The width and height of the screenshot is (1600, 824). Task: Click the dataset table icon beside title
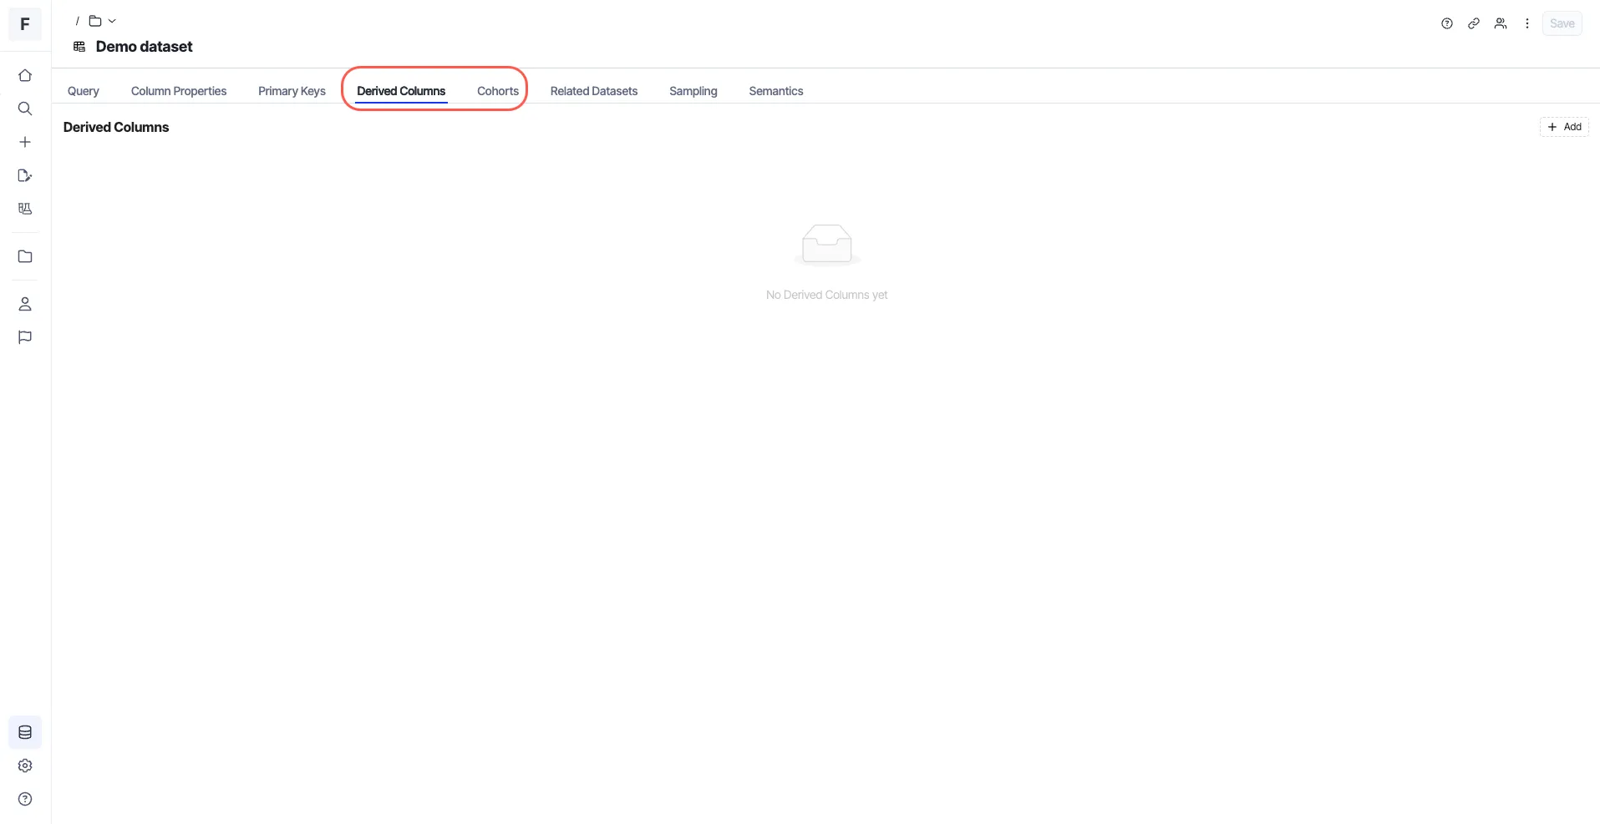[79, 47]
